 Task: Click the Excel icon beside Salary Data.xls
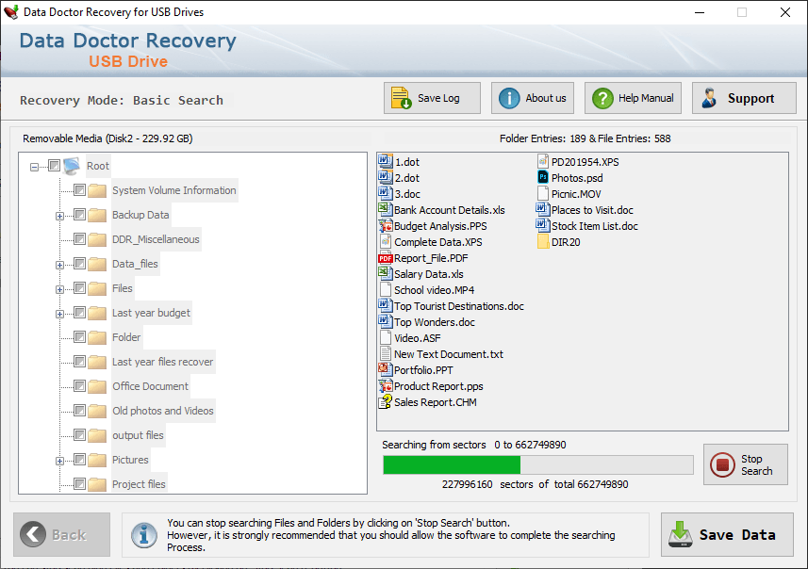click(x=386, y=273)
